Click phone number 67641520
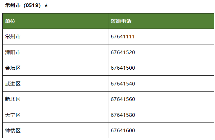 [x=123, y=53]
